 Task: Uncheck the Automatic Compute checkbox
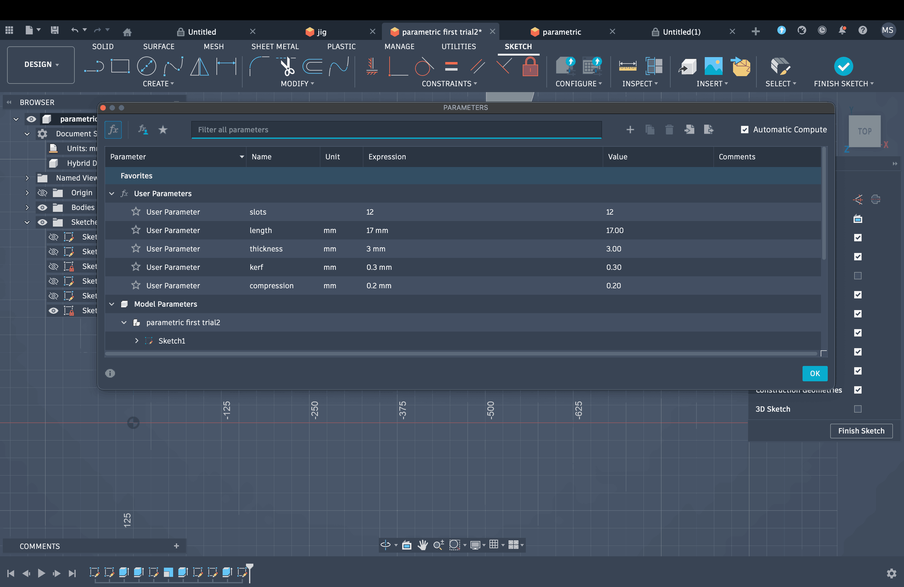point(744,130)
